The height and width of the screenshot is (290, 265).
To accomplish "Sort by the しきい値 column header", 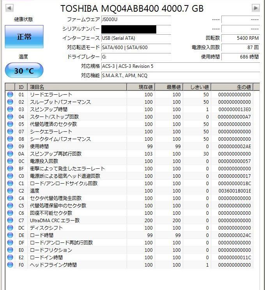I will (197, 87).
